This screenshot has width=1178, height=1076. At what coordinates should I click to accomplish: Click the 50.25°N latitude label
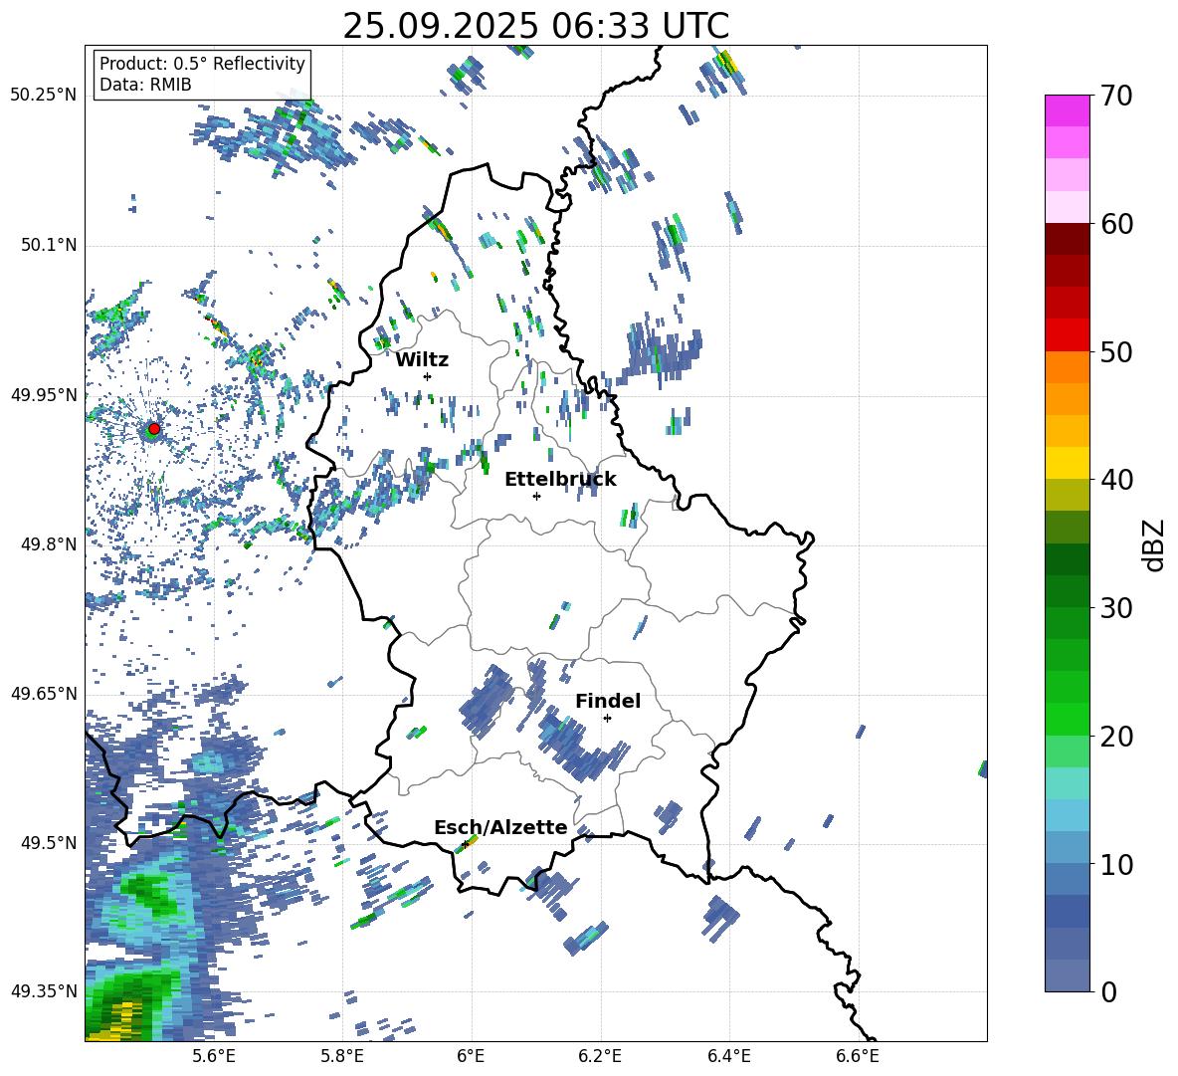point(44,96)
